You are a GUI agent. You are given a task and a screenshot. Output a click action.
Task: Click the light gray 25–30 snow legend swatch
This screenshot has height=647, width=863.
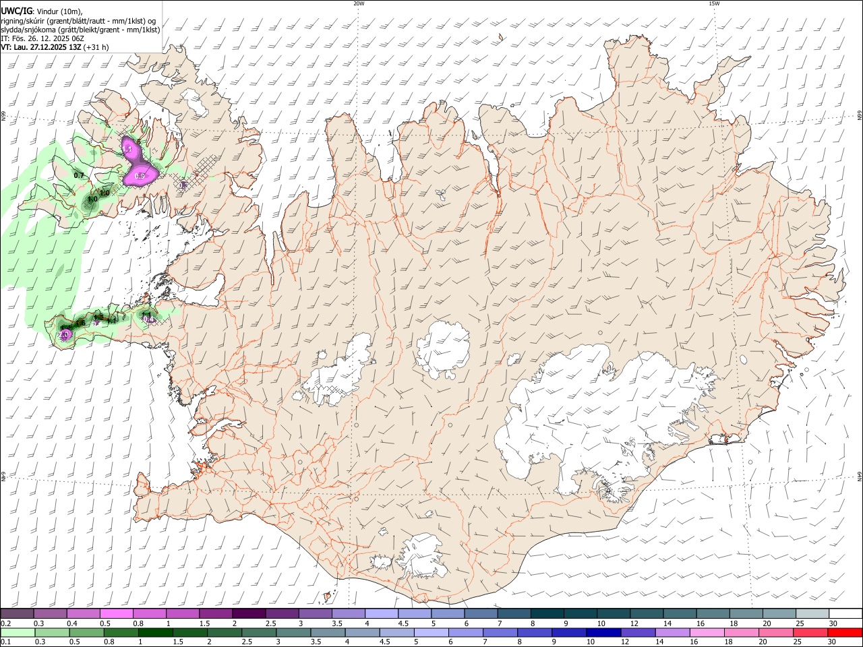point(812,614)
